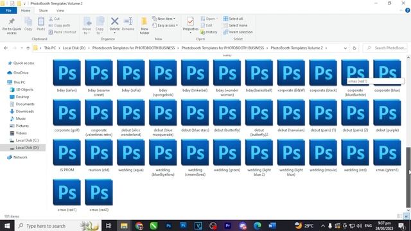Switch to the View ribbon tab
Screen dimensions: 411x231
tap(60, 10)
